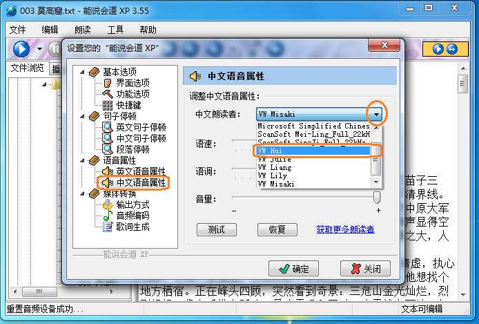This screenshot has height=324, width=479.
Task: Switch to the 文件浏览 tab
Action: pos(27,68)
